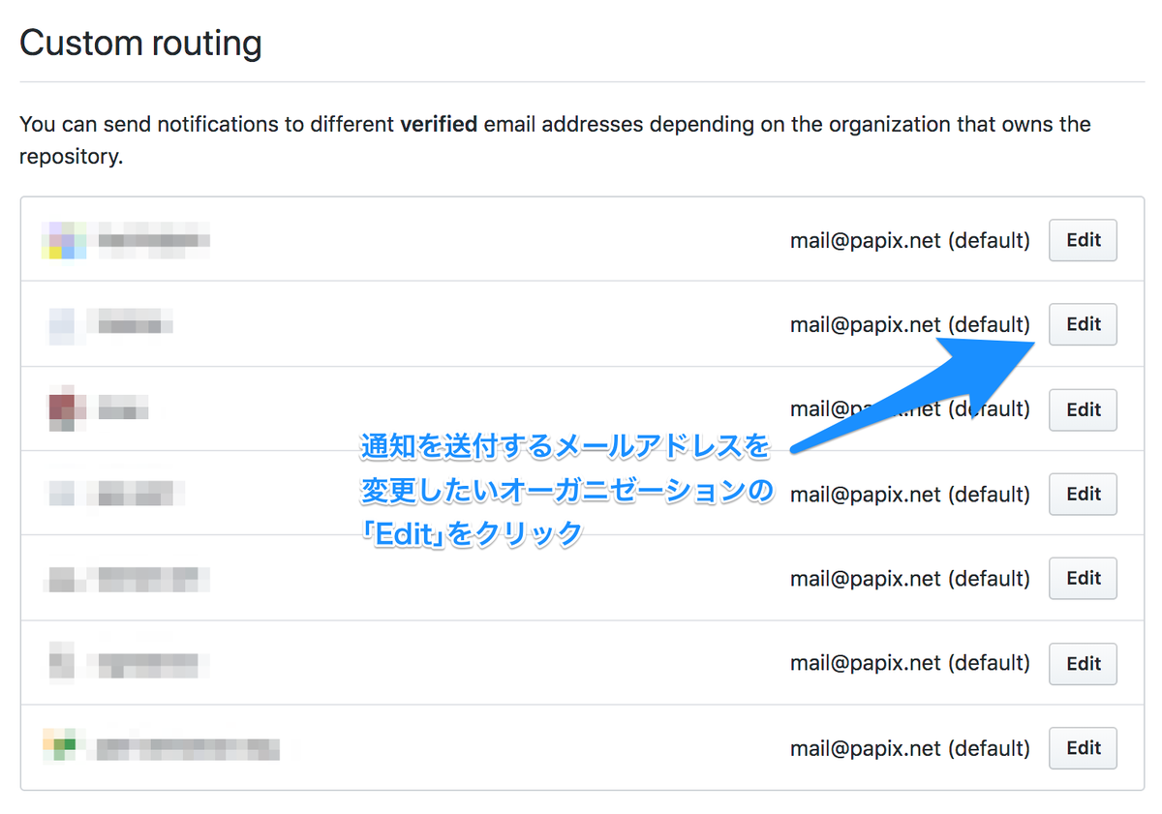This screenshot has height=814, width=1162.
Task: Click 'mail@papix.net (default)' in the last row
Action: [x=909, y=747]
